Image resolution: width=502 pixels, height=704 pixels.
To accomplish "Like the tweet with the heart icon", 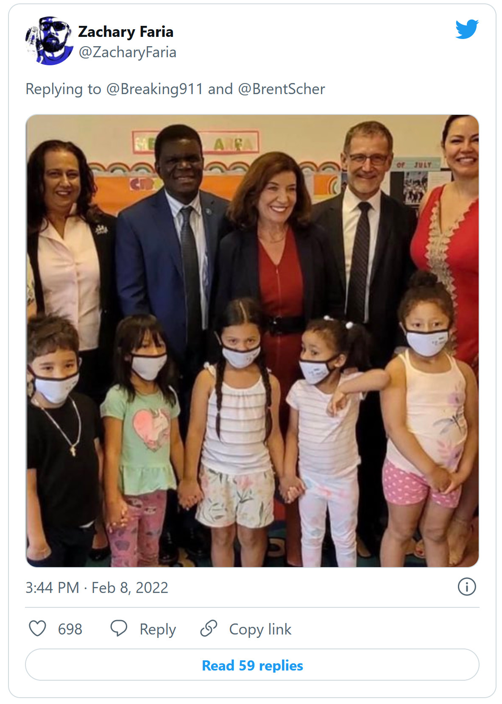I will tap(37, 629).
